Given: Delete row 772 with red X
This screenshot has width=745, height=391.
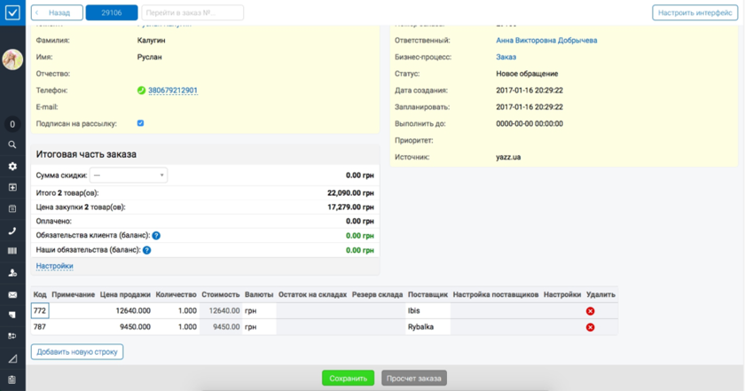Looking at the screenshot, I should pyautogui.click(x=590, y=311).
